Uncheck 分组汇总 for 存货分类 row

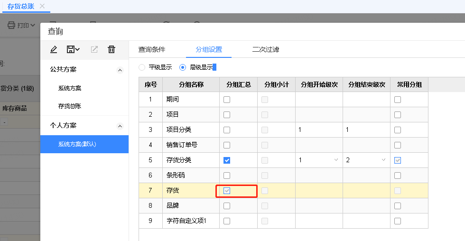pos(227,160)
